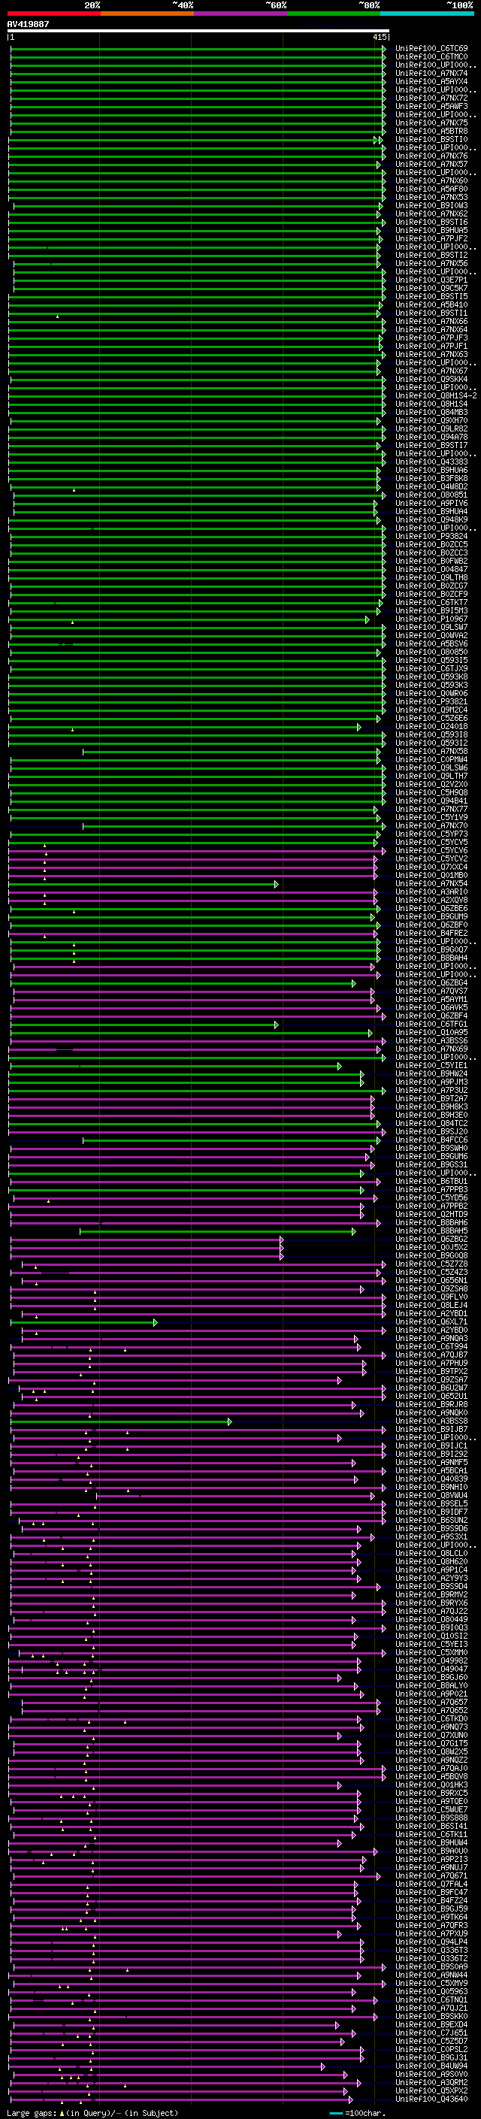This screenshot has height=2119, width=481.
Task: Select the UniRef100_A2XQV8 label
Action: click(x=431, y=900)
